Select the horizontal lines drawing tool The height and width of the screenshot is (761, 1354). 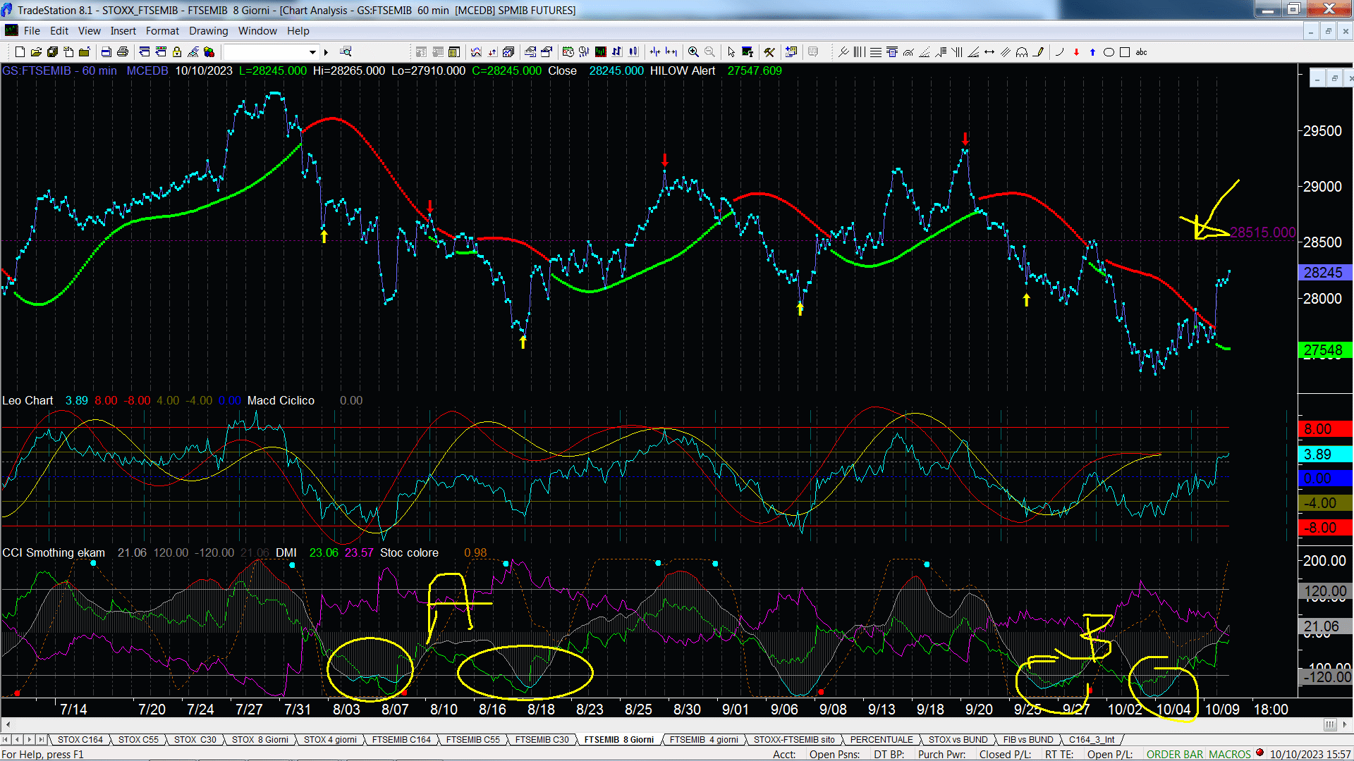click(875, 52)
